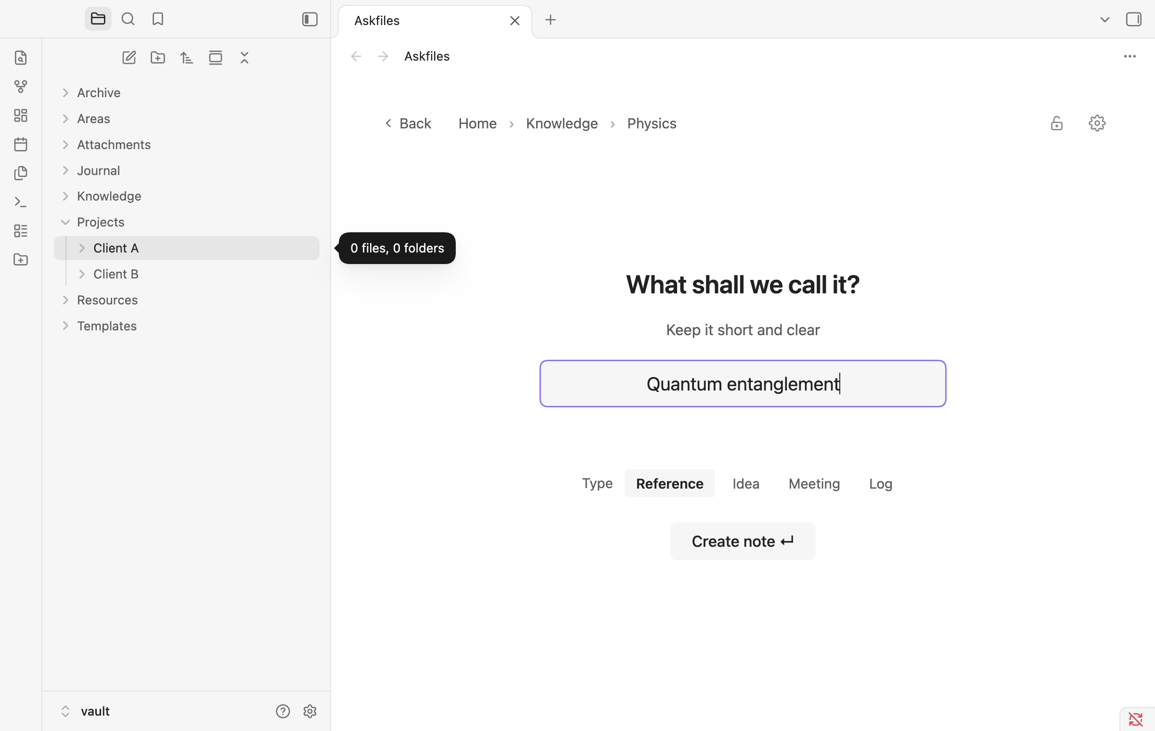This screenshot has height=731, width=1155.
Task: Click the templates copy ribbon icon
Action: click(21, 173)
